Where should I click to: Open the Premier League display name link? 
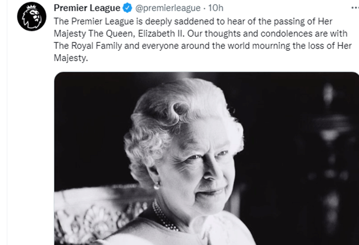pos(87,9)
